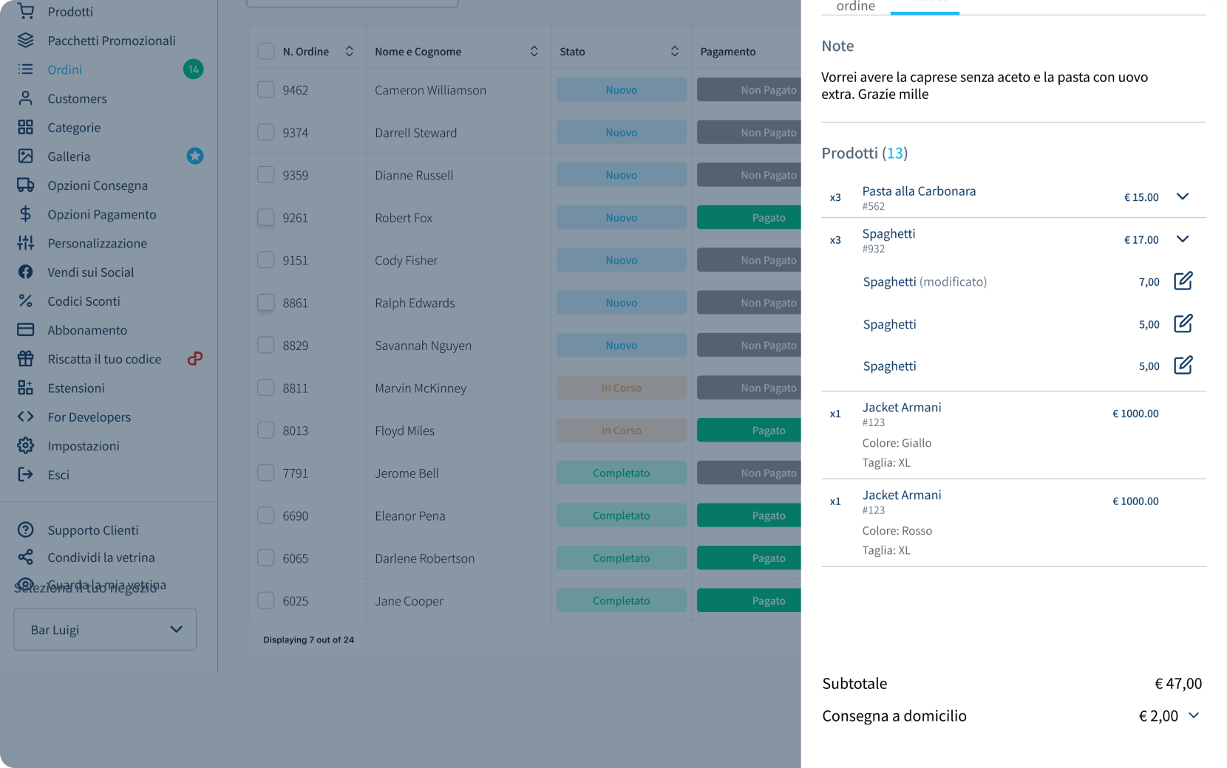
Task: Click the Impostazioni gear icon
Action: coord(26,446)
